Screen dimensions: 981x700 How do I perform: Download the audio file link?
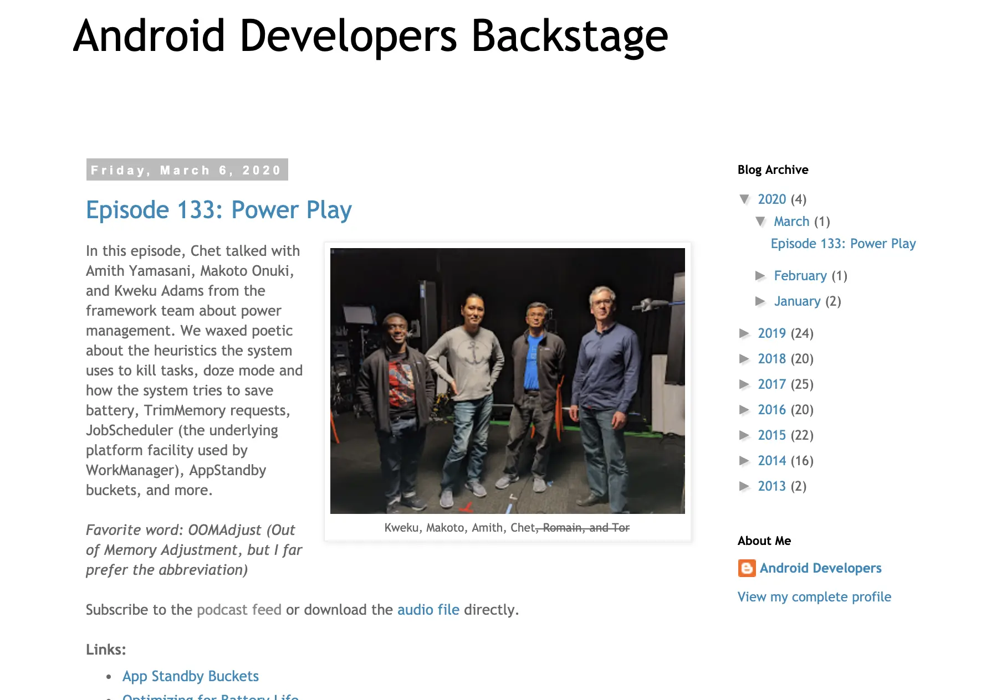click(x=428, y=610)
